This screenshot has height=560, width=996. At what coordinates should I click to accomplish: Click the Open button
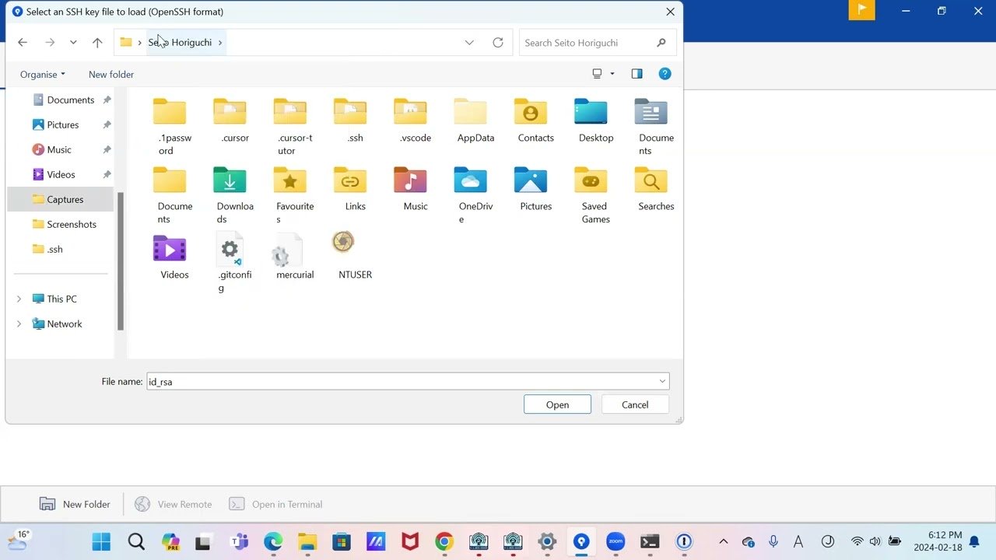(557, 404)
